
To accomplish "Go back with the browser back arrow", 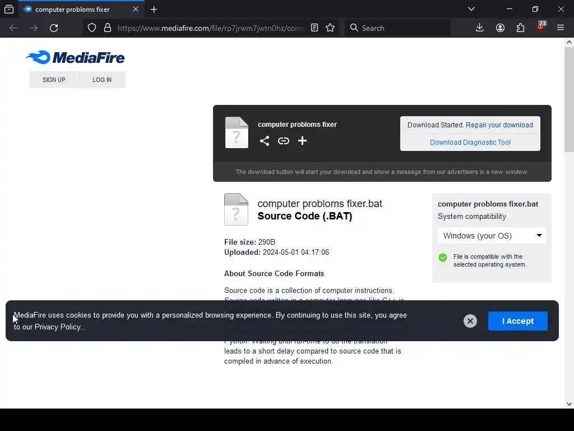I will point(13,28).
